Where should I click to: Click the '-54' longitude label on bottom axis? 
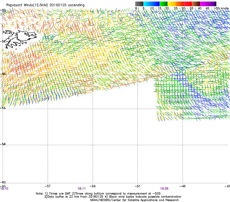point(93,186)
